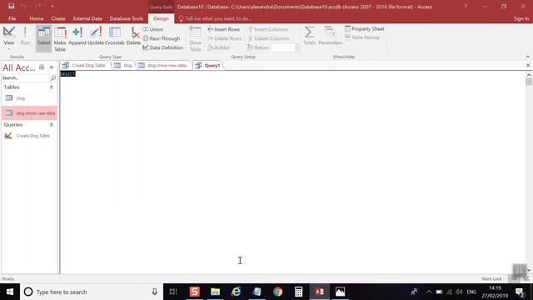Click the scroll down arrow of editor

(x=529, y=270)
